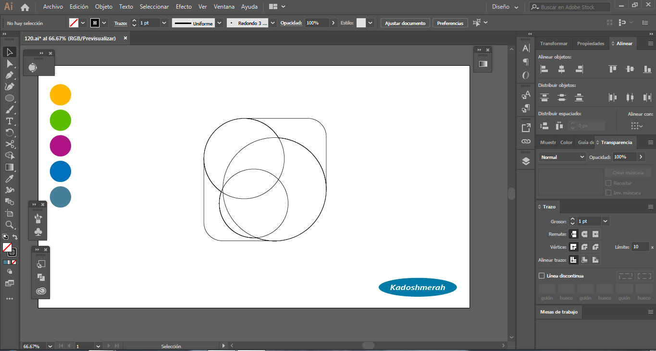Check the Inv. máscara checkbox
656x351 pixels.
(x=608, y=193)
